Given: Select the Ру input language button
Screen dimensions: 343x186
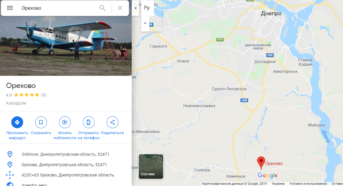Looking at the screenshot, I should 147,8.
